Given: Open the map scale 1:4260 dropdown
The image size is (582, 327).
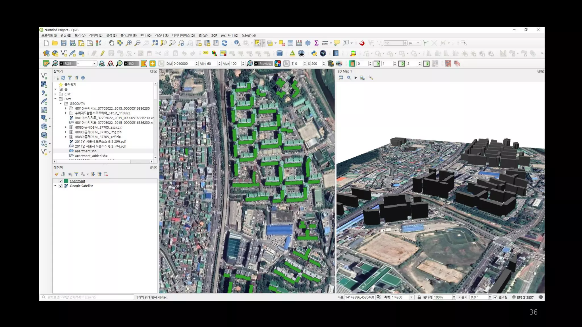Looking at the screenshot, I should [411, 297].
